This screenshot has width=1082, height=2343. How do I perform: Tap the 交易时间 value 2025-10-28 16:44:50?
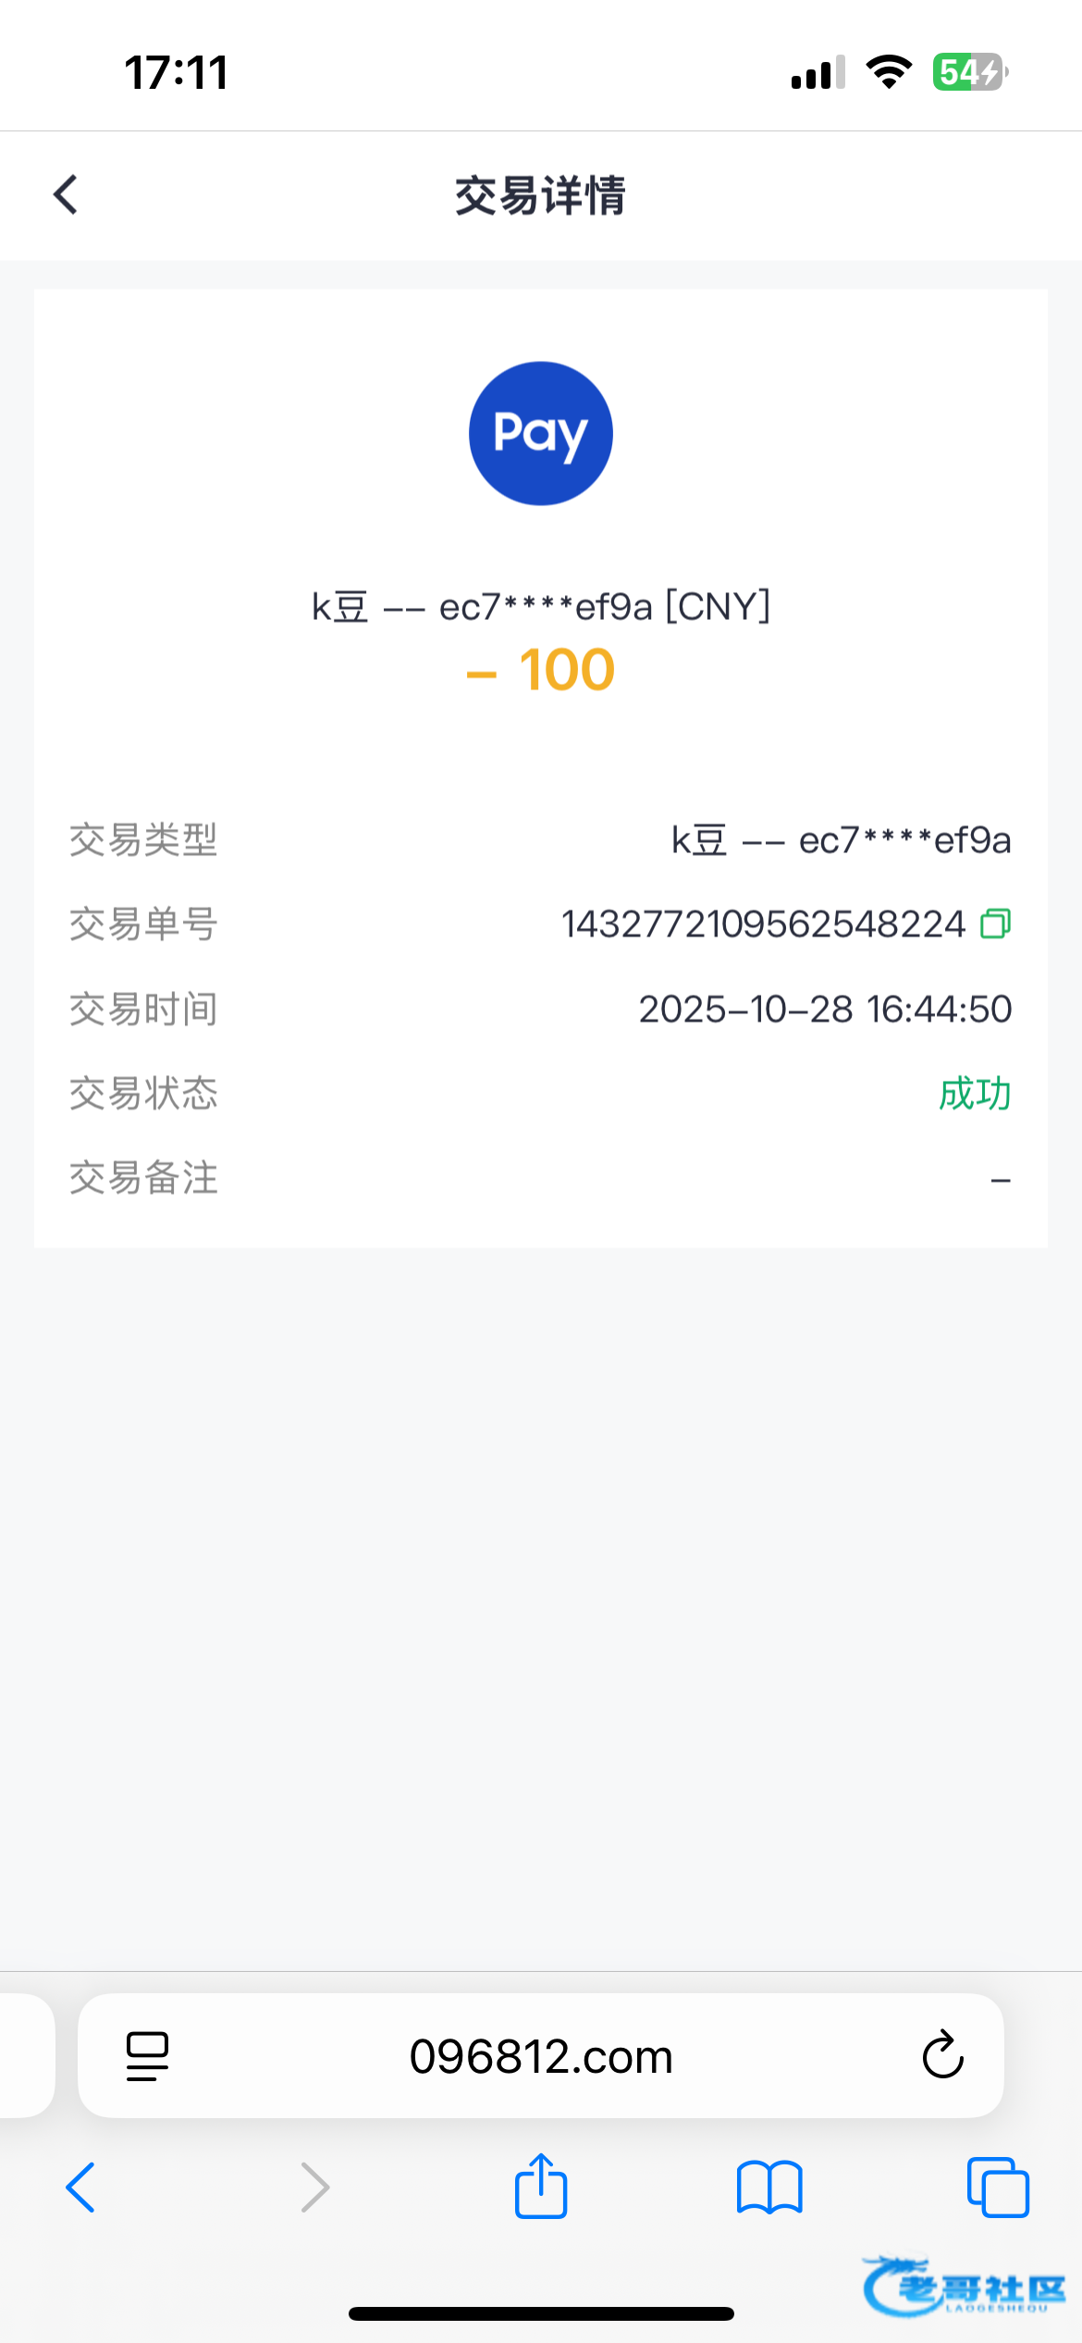[825, 1009]
